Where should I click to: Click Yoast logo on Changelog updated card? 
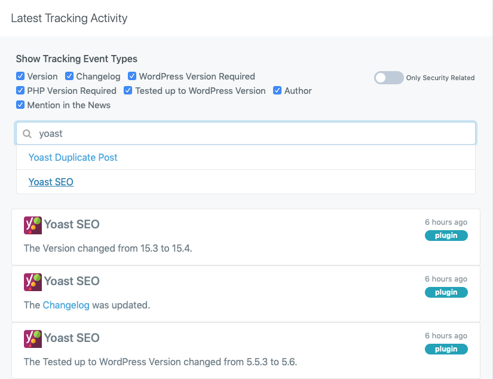33,282
